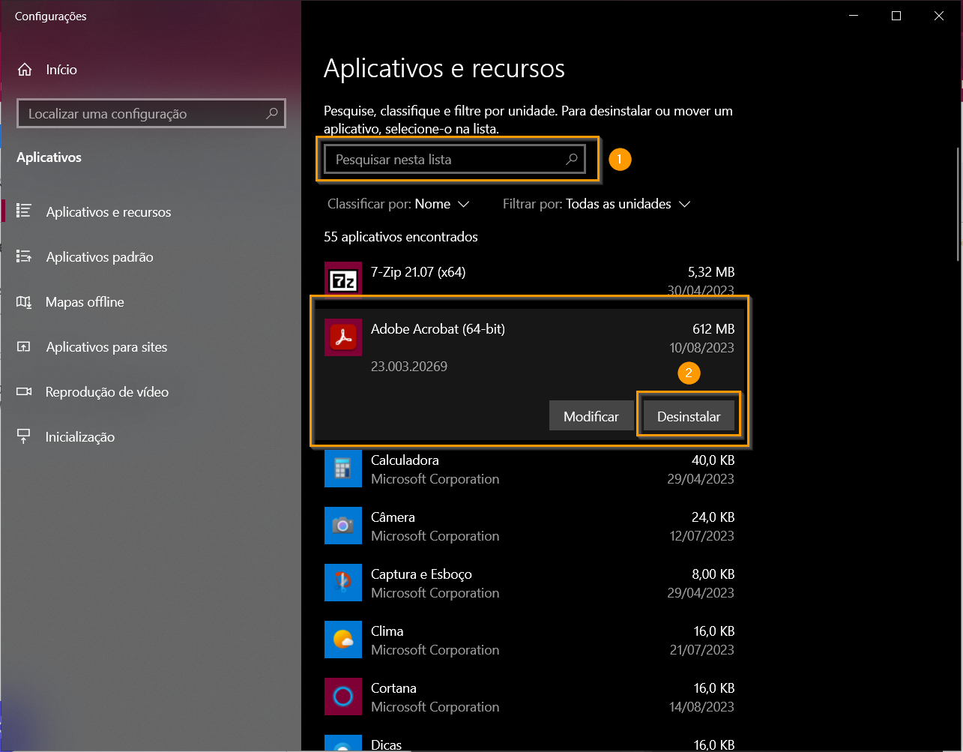Click the Captura e Esboço app icon

(343, 583)
